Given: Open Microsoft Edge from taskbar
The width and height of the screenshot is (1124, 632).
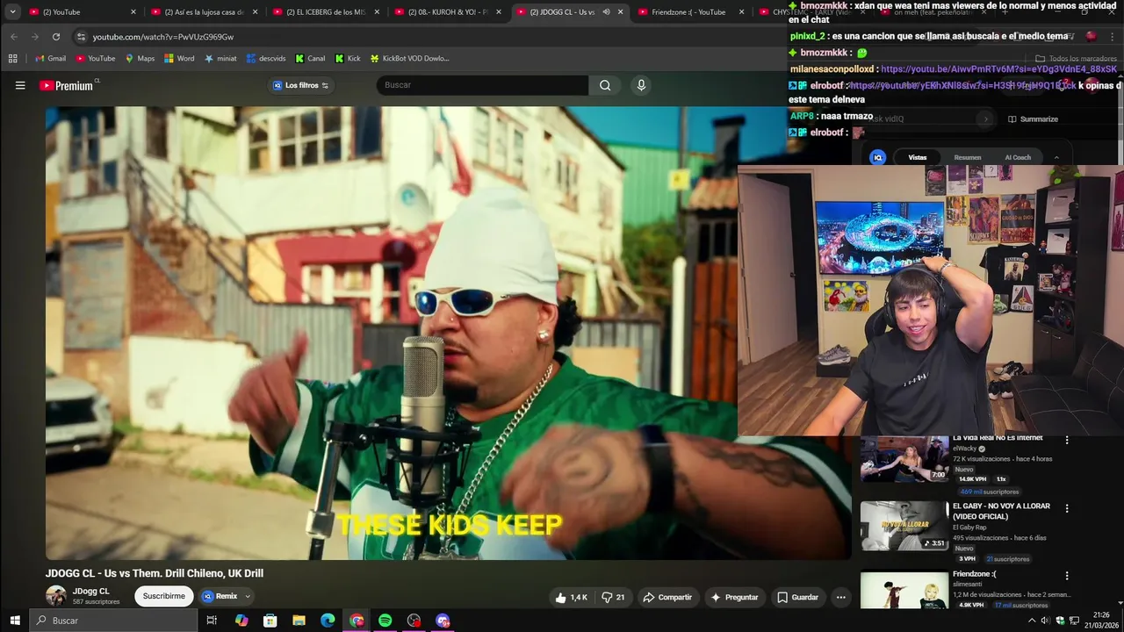Looking at the screenshot, I should [328, 621].
